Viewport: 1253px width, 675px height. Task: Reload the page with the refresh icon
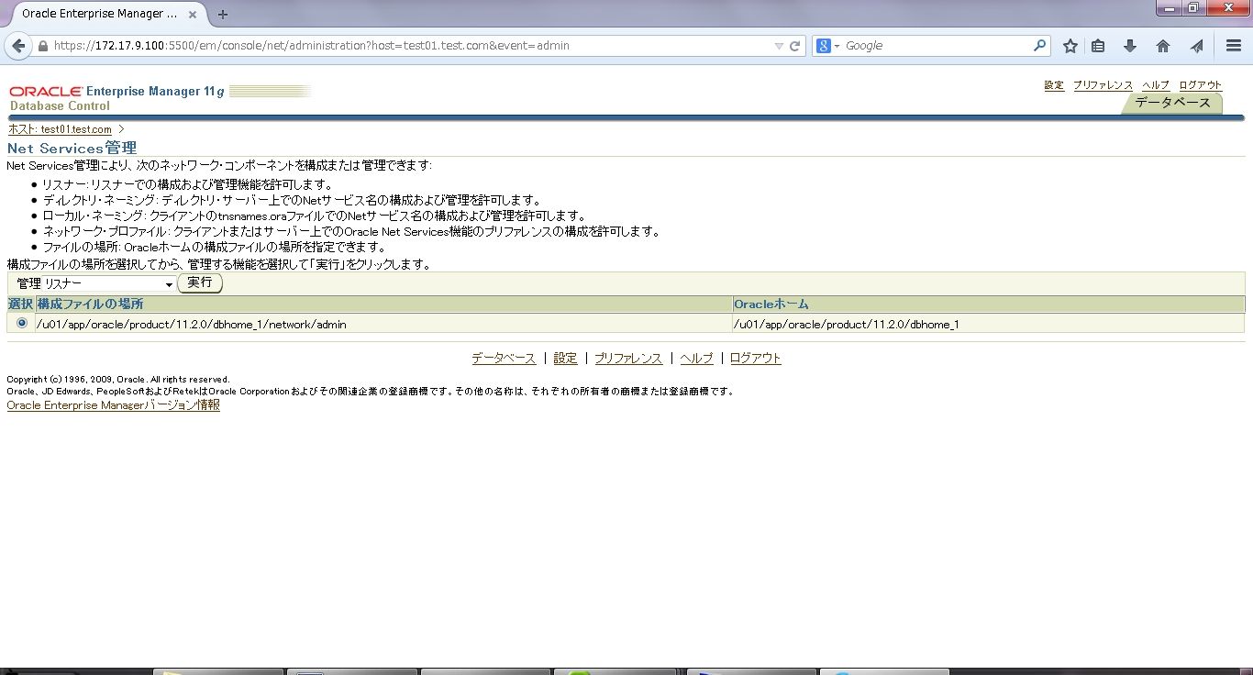click(x=795, y=46)
